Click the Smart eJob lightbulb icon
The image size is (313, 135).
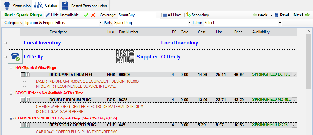(x=7, y=6)
